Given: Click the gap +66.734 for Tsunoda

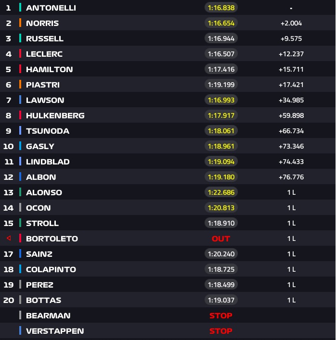Looking at the screenshot, I should (291, 131).
